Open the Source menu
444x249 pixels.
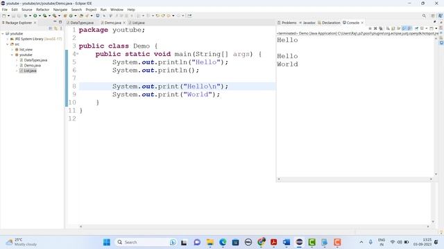point(27,10)
